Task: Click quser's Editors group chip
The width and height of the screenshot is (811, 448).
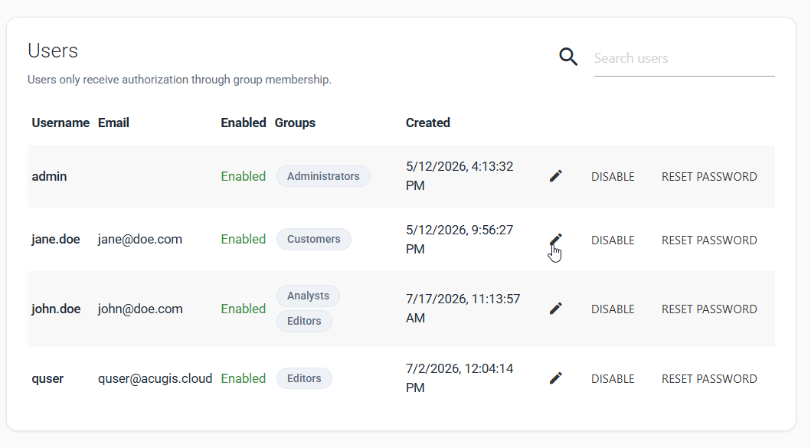Action: 304,378
